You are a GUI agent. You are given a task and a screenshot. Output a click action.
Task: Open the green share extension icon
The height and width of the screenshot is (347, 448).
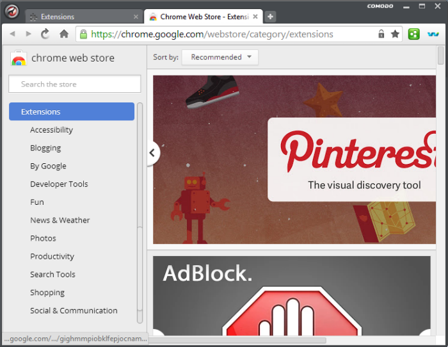[413, 34]
